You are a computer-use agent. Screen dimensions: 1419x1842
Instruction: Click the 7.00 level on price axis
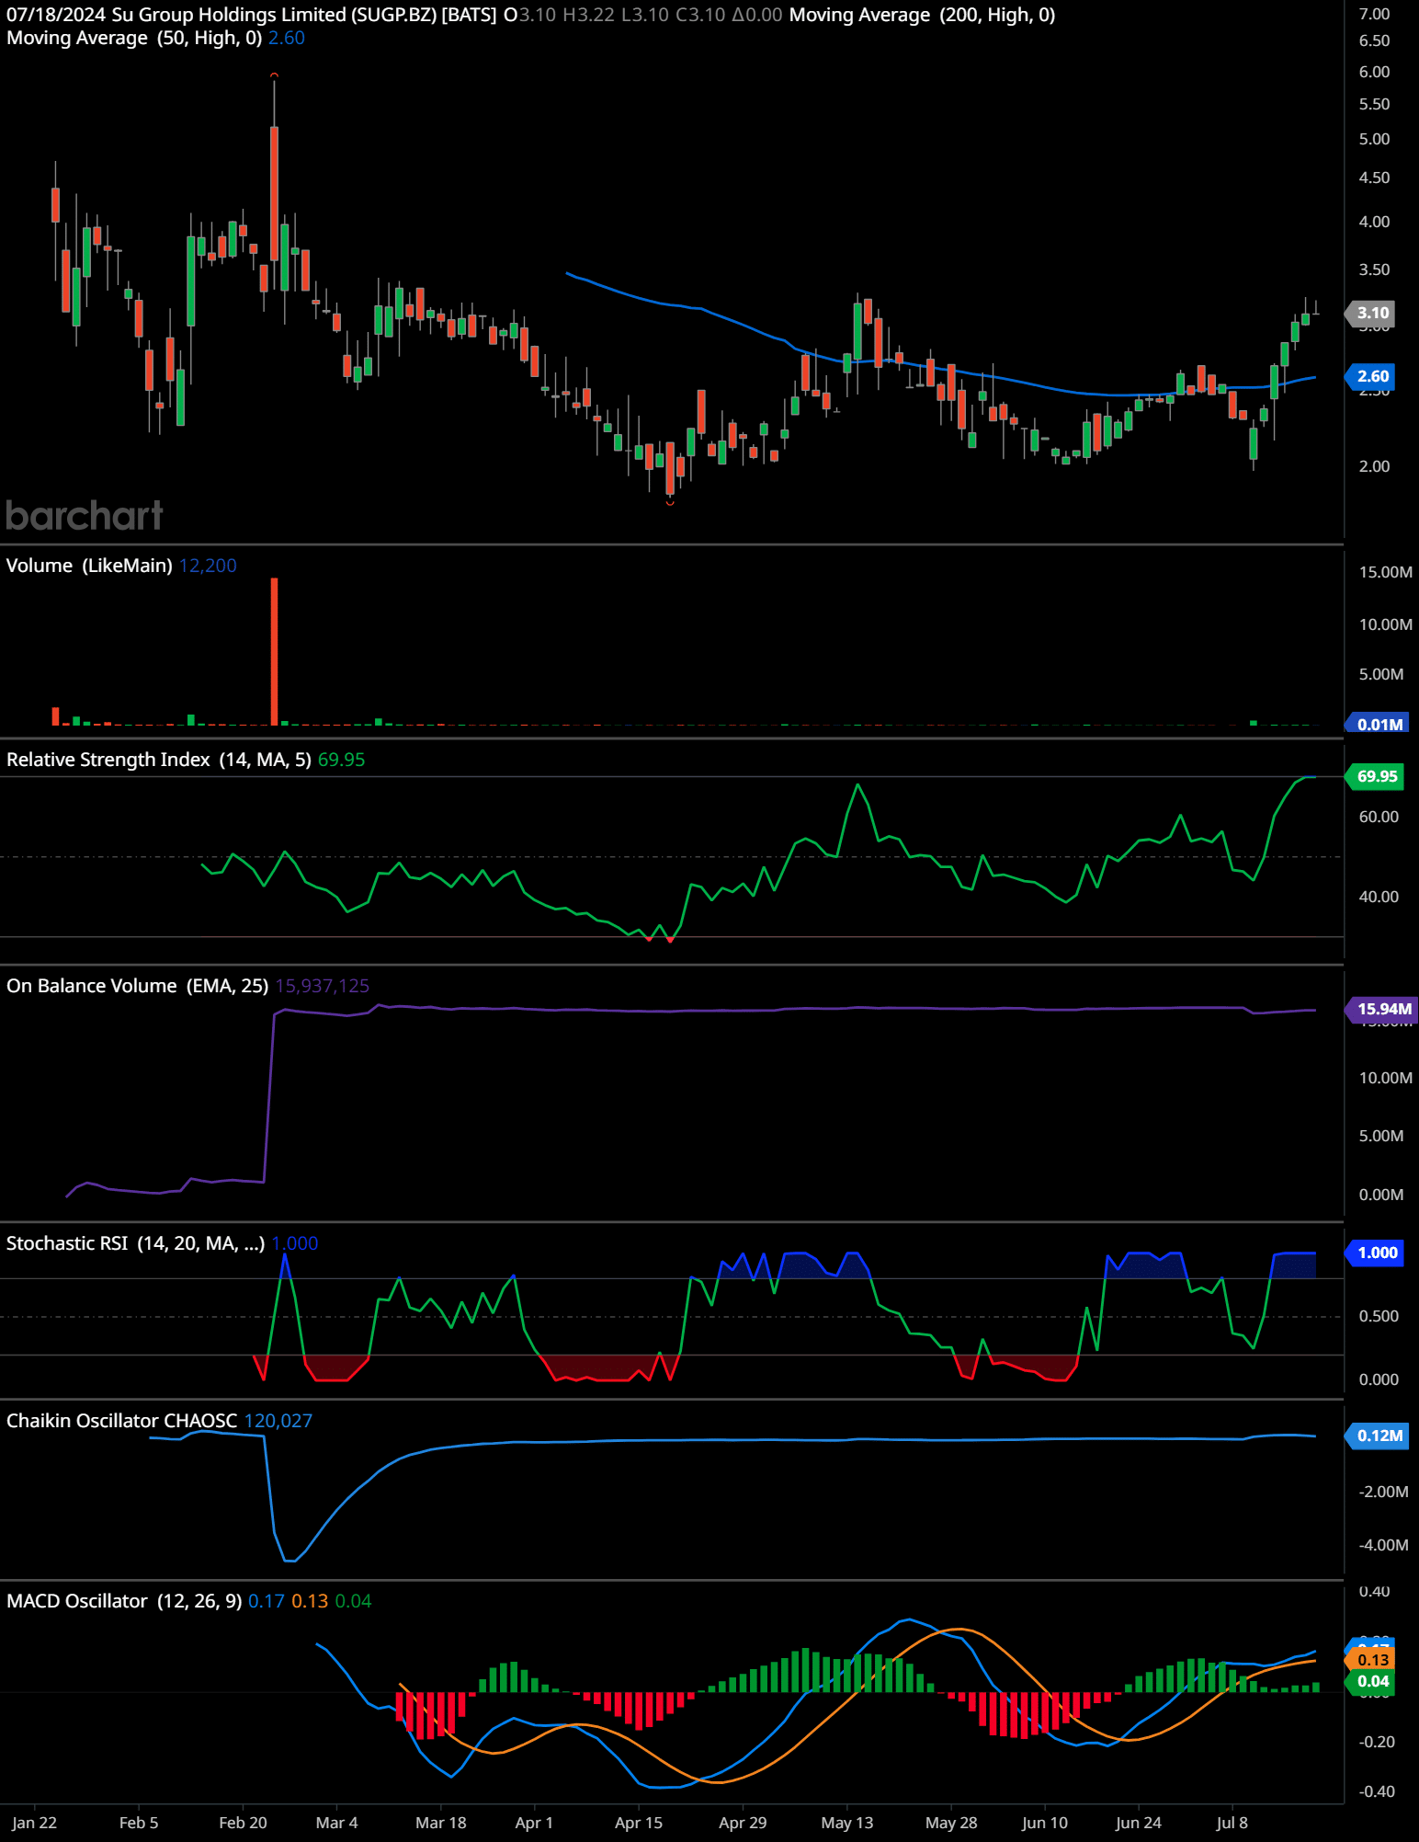(x=1374, y=14)
